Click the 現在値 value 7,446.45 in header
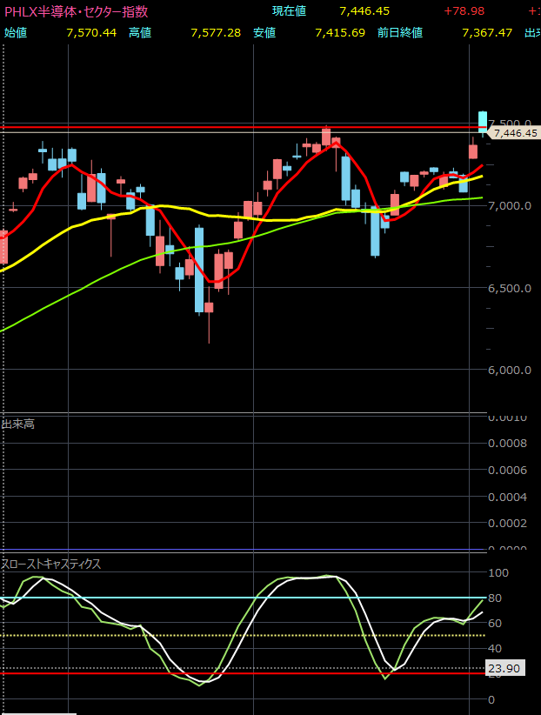The image size is (541, 715). 364,11
